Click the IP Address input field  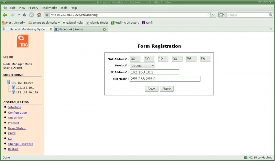coord(154,72)
